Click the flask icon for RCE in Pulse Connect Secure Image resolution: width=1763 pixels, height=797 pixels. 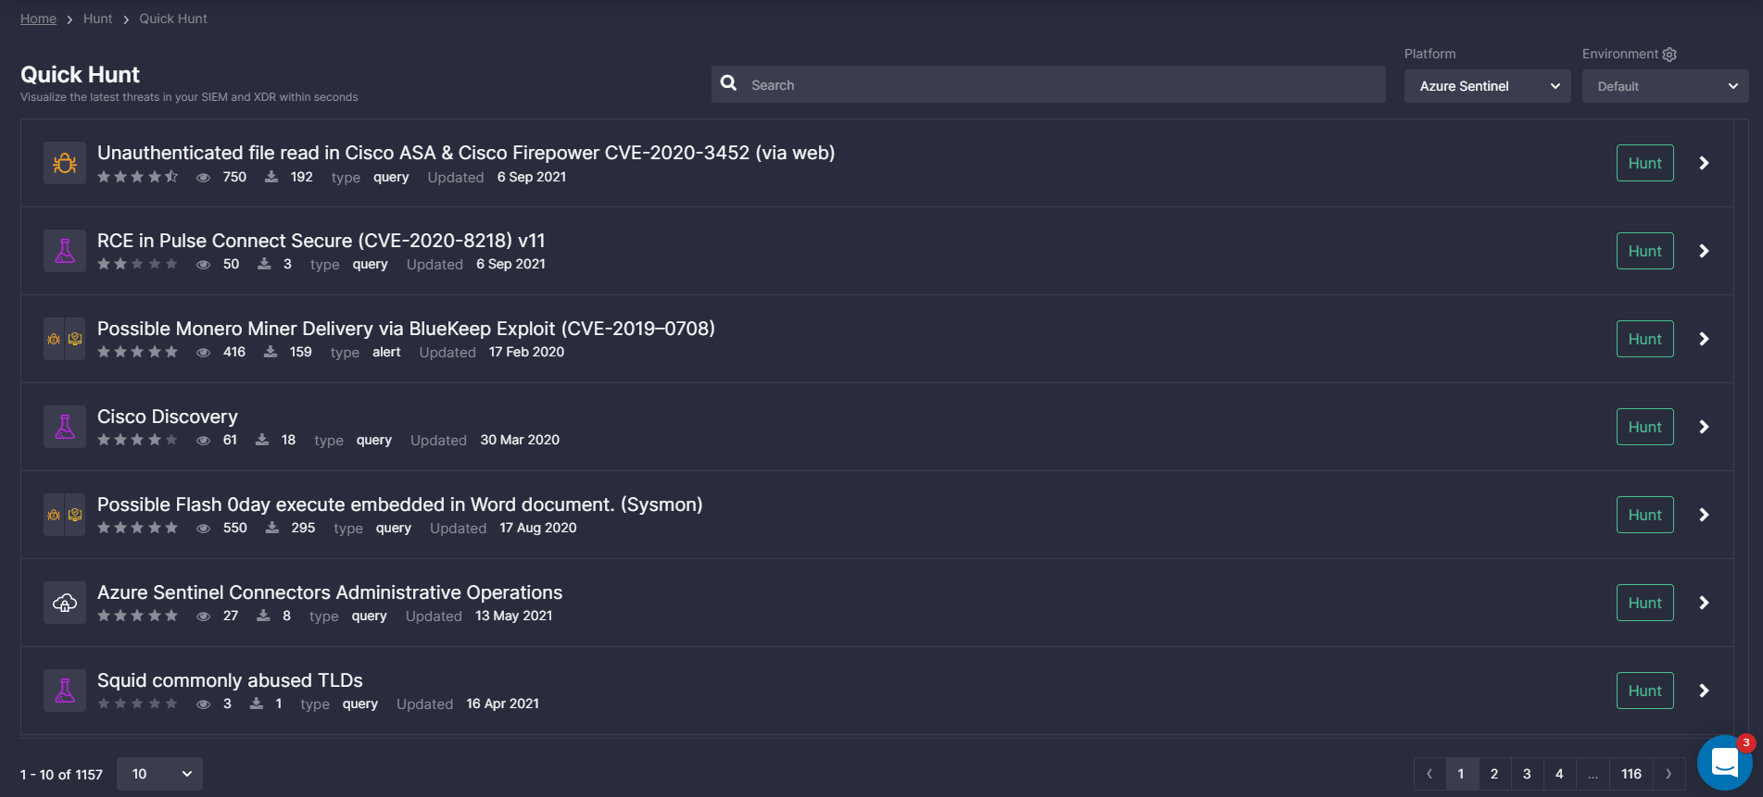tap(65, 251)
